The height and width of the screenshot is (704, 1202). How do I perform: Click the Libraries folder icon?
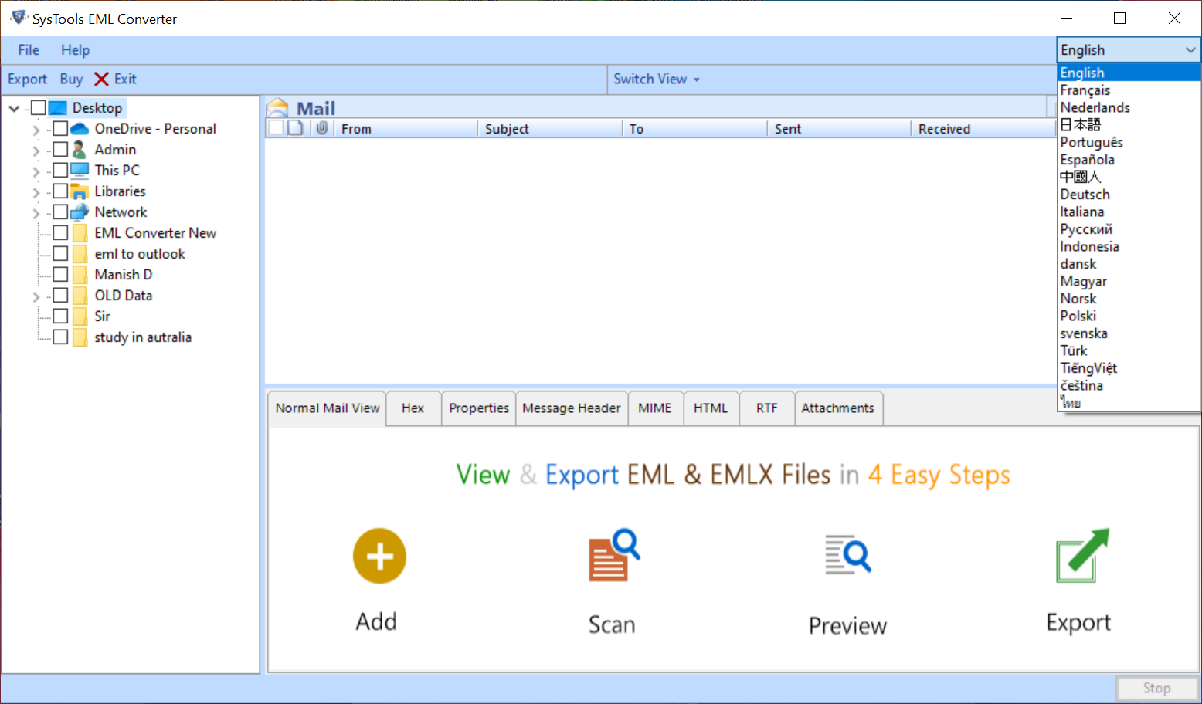80,191
